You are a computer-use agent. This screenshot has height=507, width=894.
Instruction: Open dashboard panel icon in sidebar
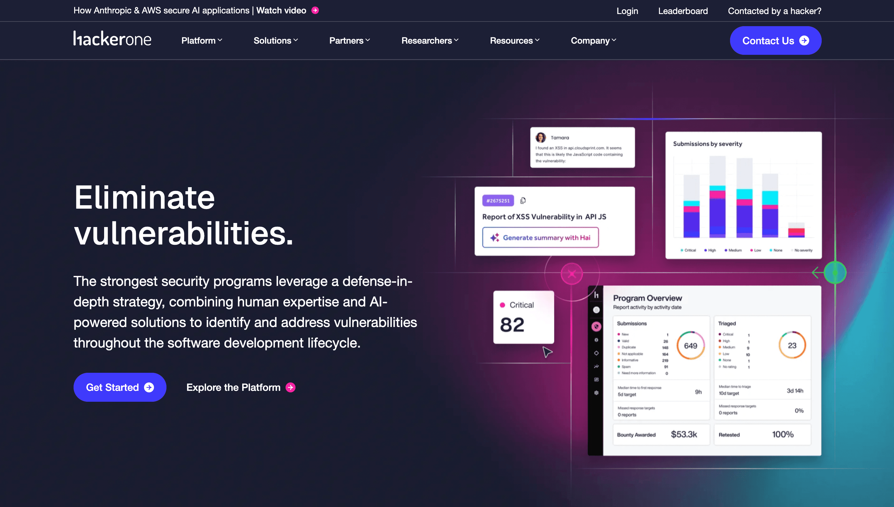click(596, 380)
